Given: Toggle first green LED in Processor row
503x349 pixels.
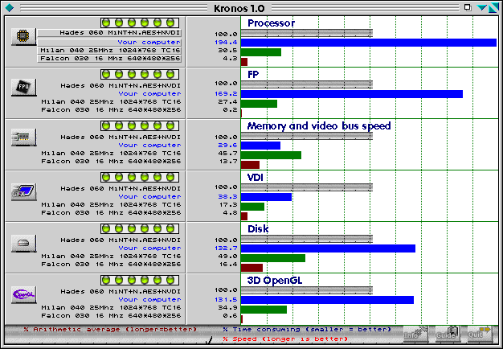Looking at the screenshot, I should pyautogui.click(x=107, y=23).
